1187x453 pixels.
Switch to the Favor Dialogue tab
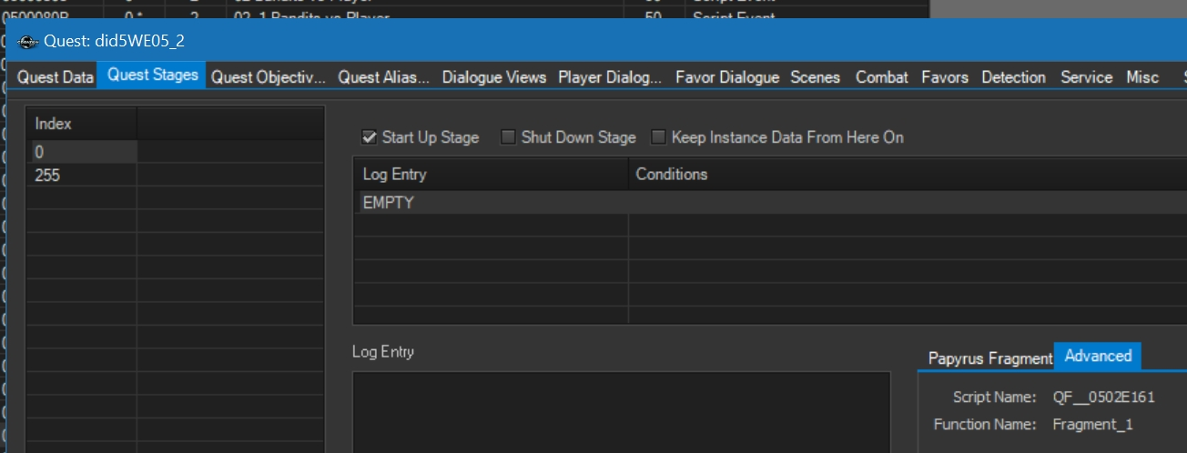click(727, 77)
